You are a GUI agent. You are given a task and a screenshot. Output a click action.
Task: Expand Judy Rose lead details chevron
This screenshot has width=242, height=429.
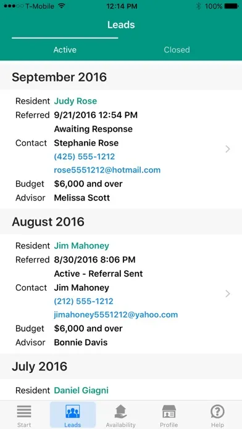227,149
